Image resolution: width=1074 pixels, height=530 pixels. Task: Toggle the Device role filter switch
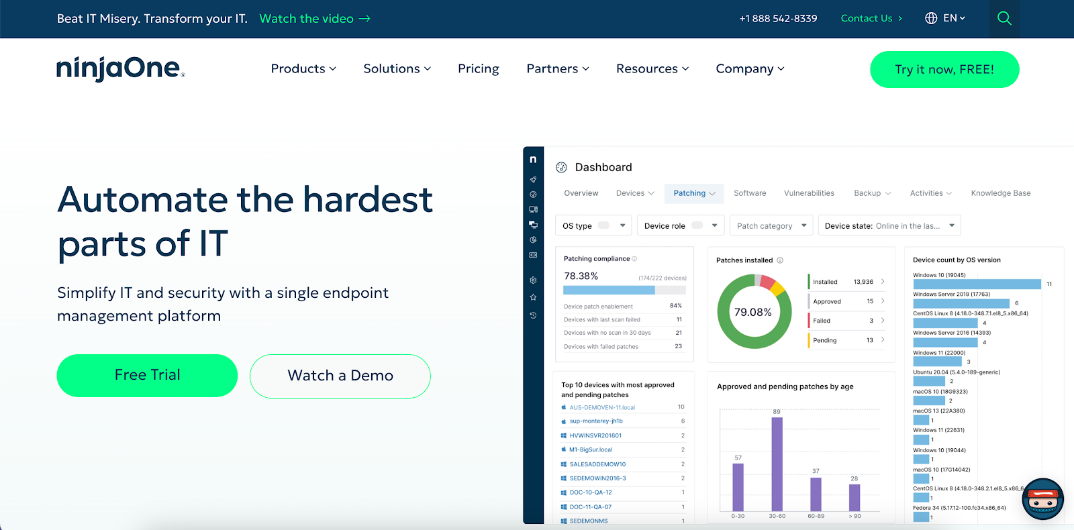click(697, 225)
